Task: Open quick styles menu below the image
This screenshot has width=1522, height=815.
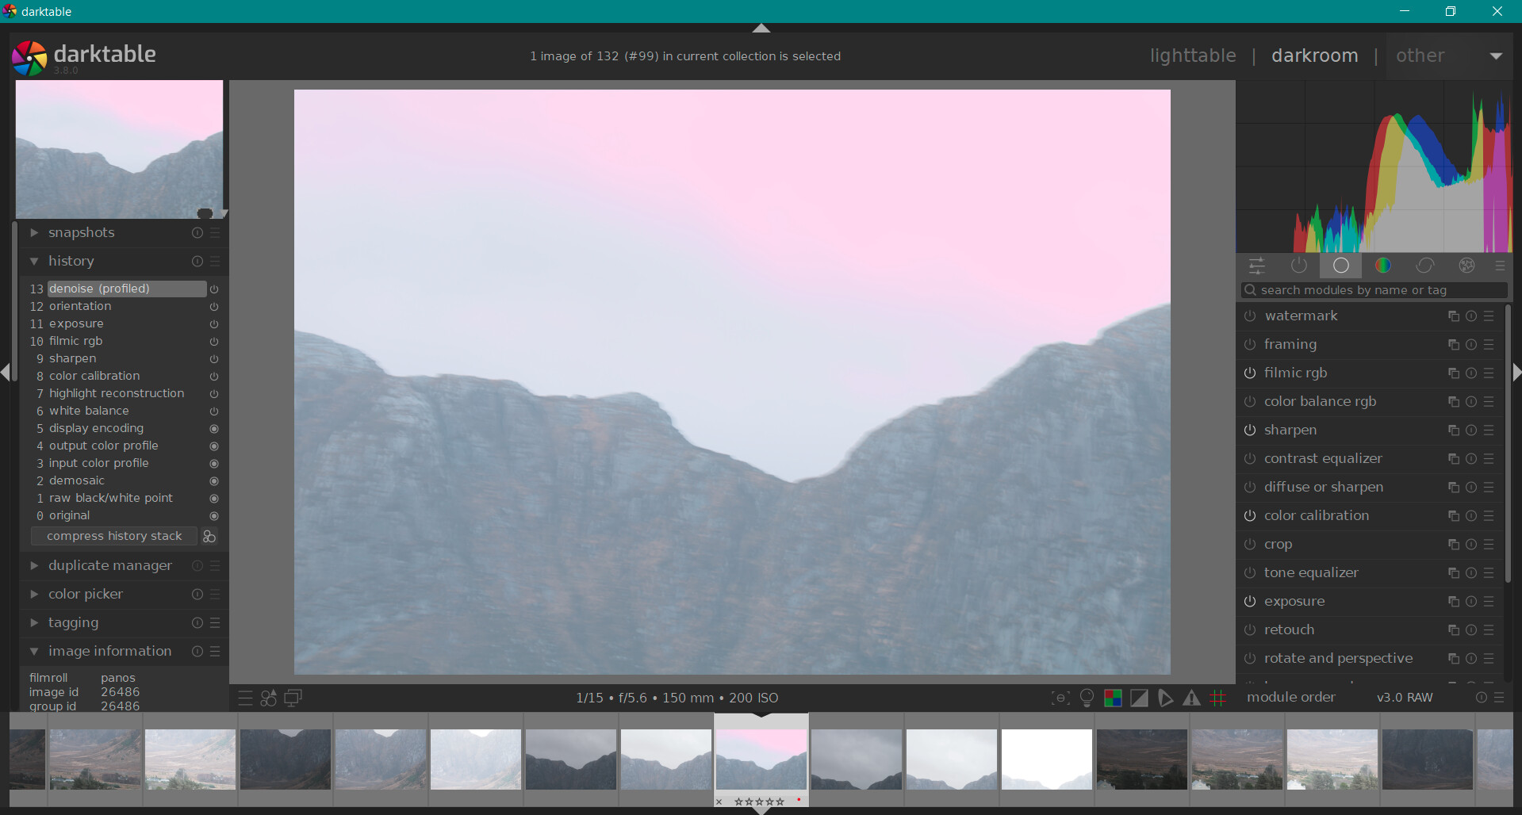Action: (x=269, y=698)
